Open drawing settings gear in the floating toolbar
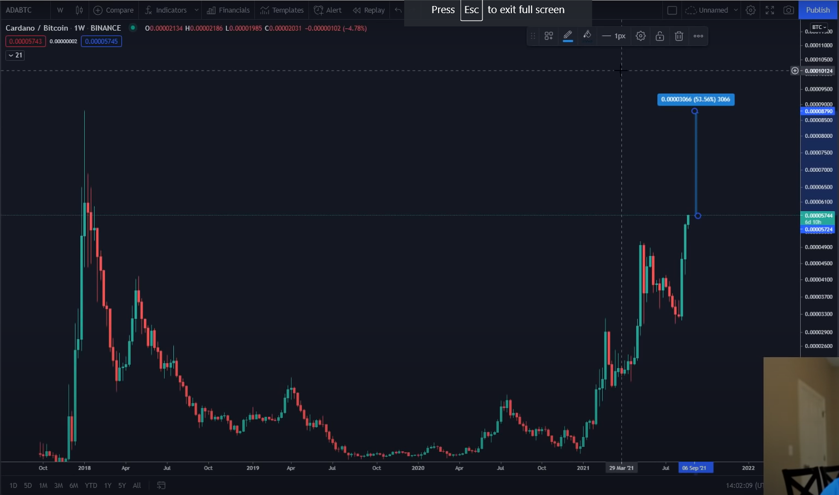 click(640, 36)
